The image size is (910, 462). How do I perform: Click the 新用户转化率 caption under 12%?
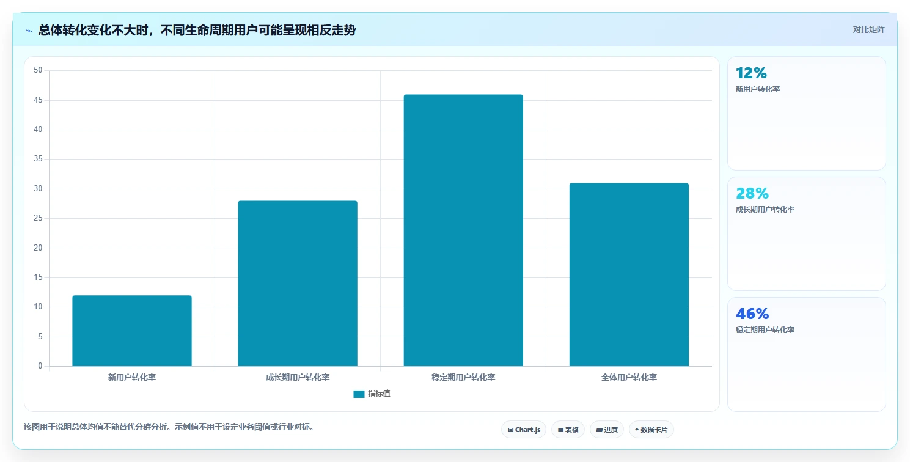pos(758,89)
